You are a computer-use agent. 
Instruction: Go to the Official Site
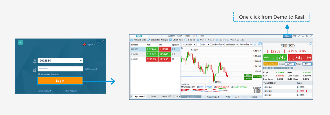[235, 40]
